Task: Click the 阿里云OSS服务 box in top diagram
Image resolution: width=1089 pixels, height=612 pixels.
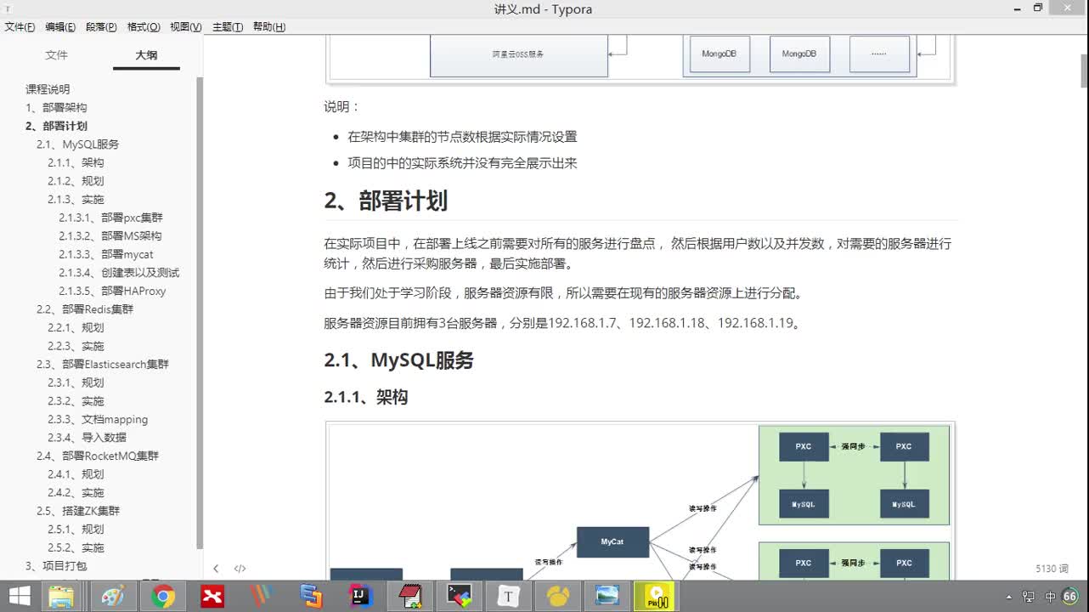Action: [x=518, y=54]
